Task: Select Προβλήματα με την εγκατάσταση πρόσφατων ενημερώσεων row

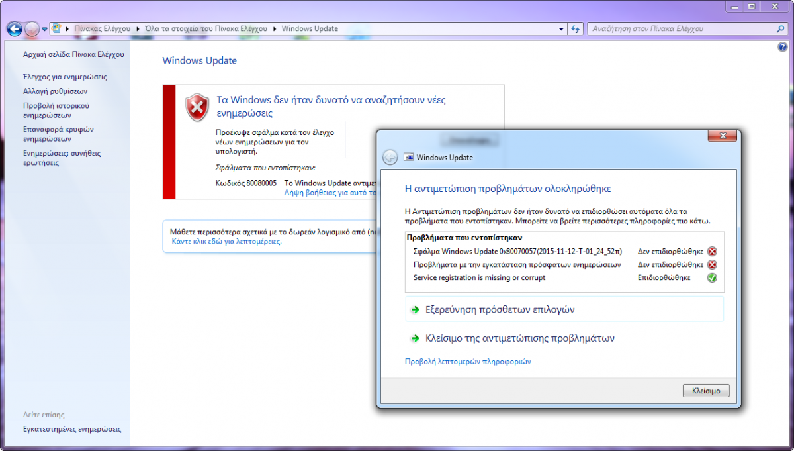Action: coord(564,265)
